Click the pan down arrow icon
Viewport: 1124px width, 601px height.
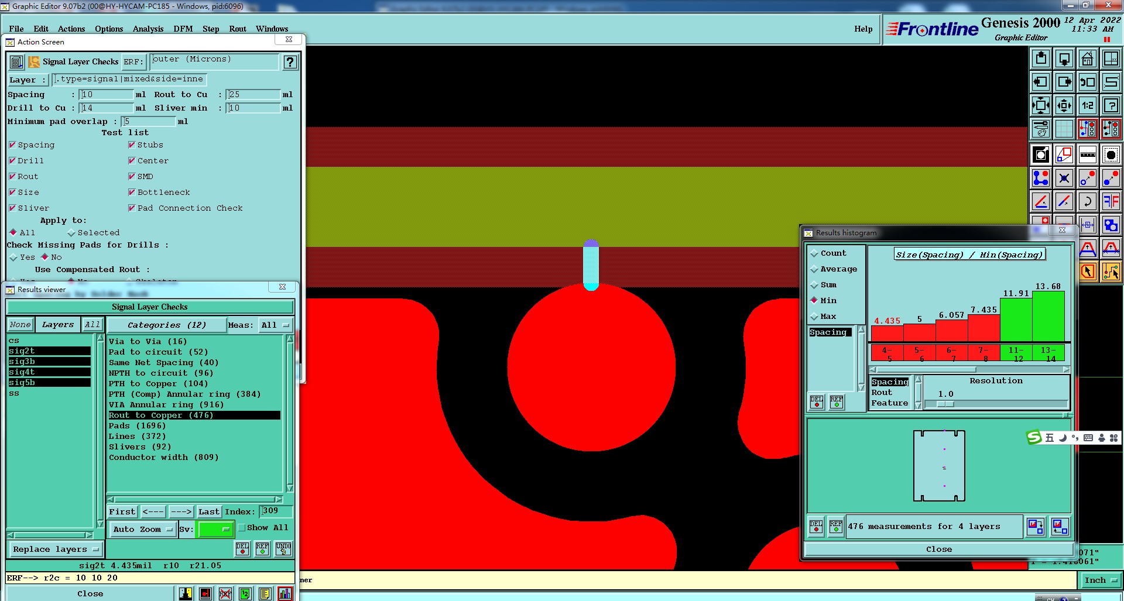pos(1064,59)
